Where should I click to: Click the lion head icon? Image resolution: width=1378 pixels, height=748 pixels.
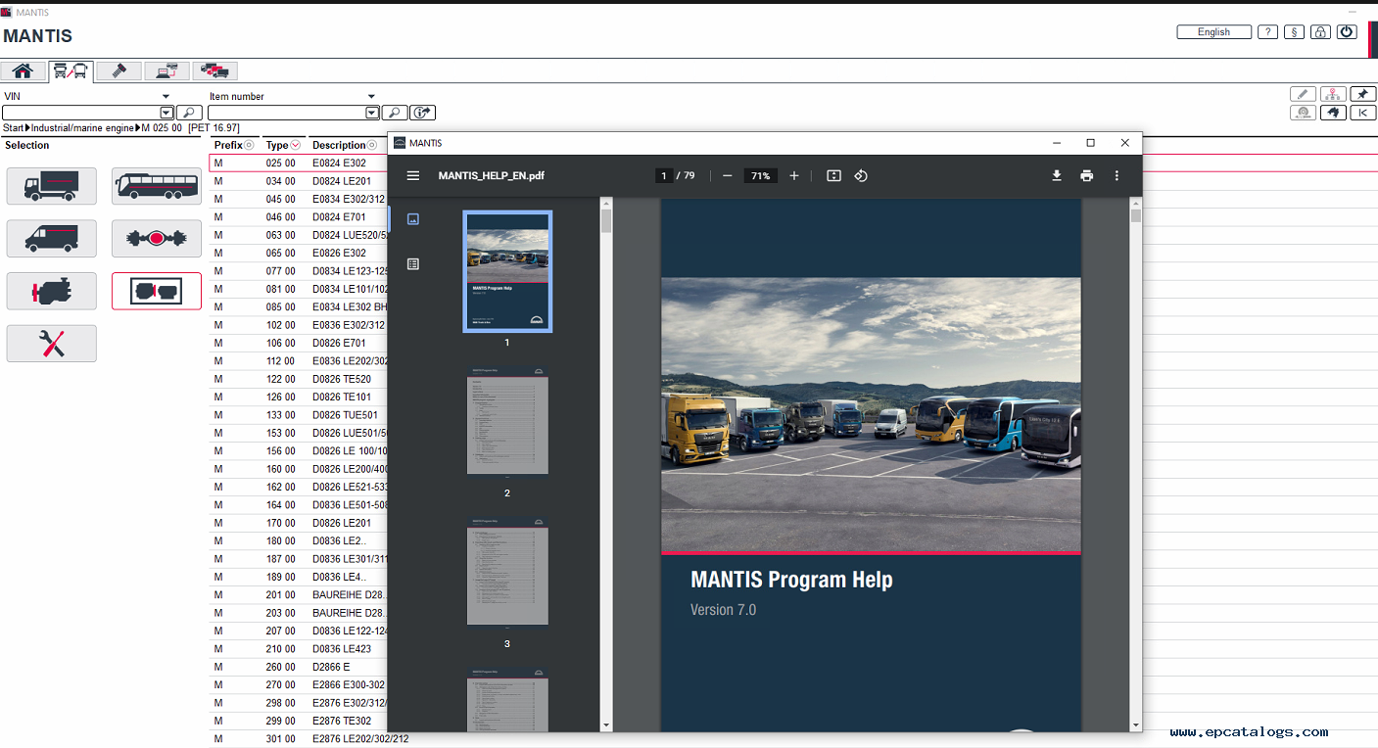click(1332, 113)
